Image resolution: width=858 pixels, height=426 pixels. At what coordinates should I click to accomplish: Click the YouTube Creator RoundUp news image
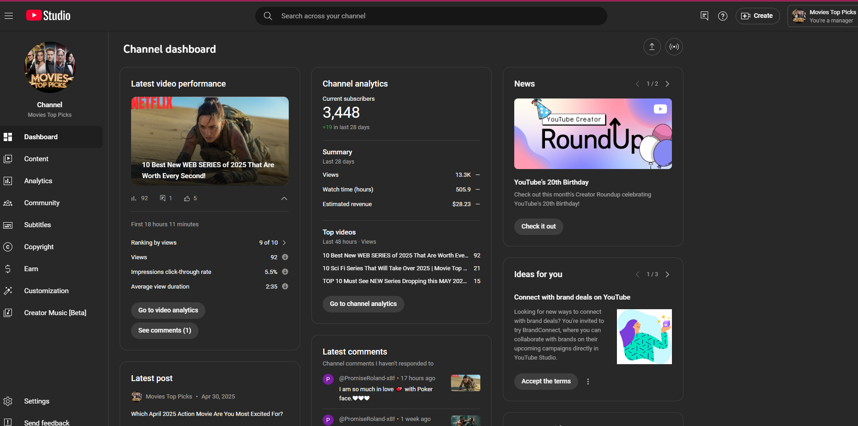[593, 134]
